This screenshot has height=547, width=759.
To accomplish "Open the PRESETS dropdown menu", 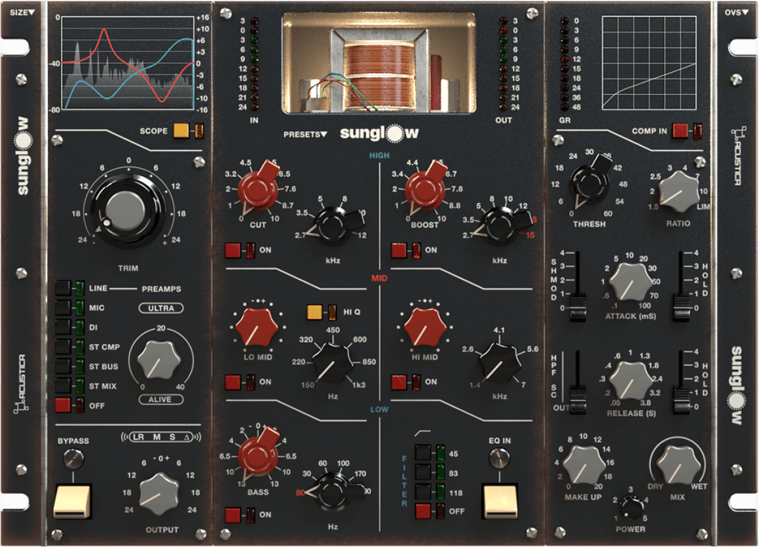I will tap(305, 134).
